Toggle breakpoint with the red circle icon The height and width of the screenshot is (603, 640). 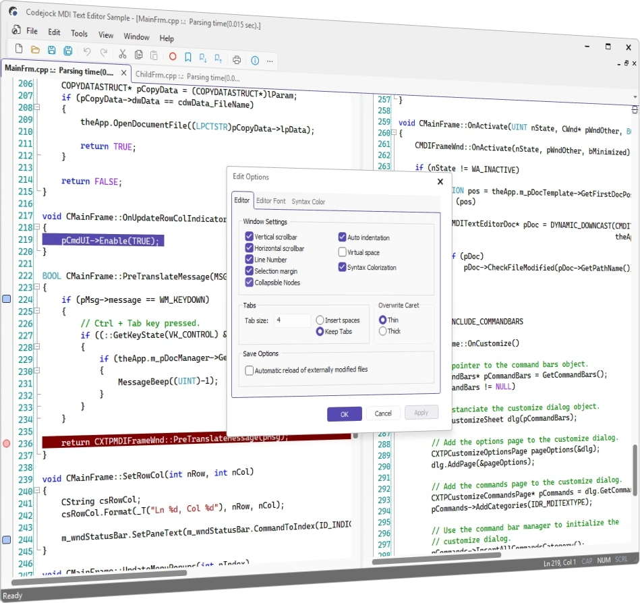coord(173,57)
